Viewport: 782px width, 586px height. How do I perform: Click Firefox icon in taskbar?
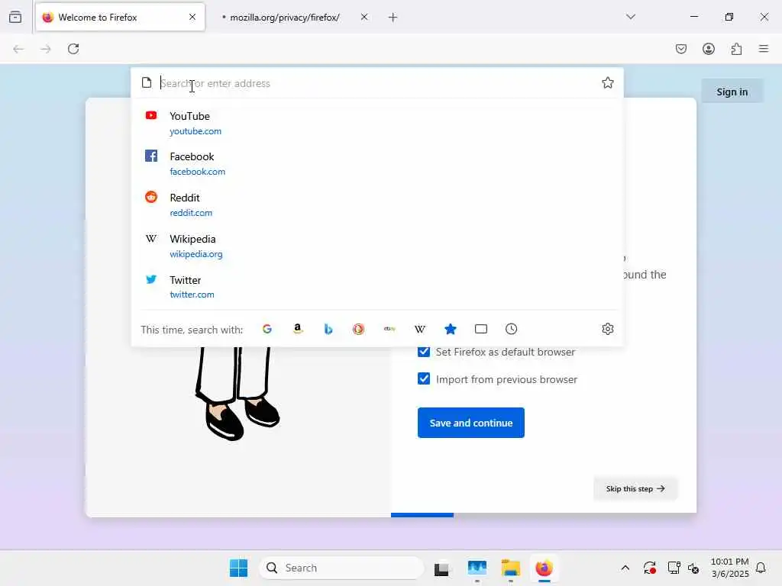tap(544, 568)
